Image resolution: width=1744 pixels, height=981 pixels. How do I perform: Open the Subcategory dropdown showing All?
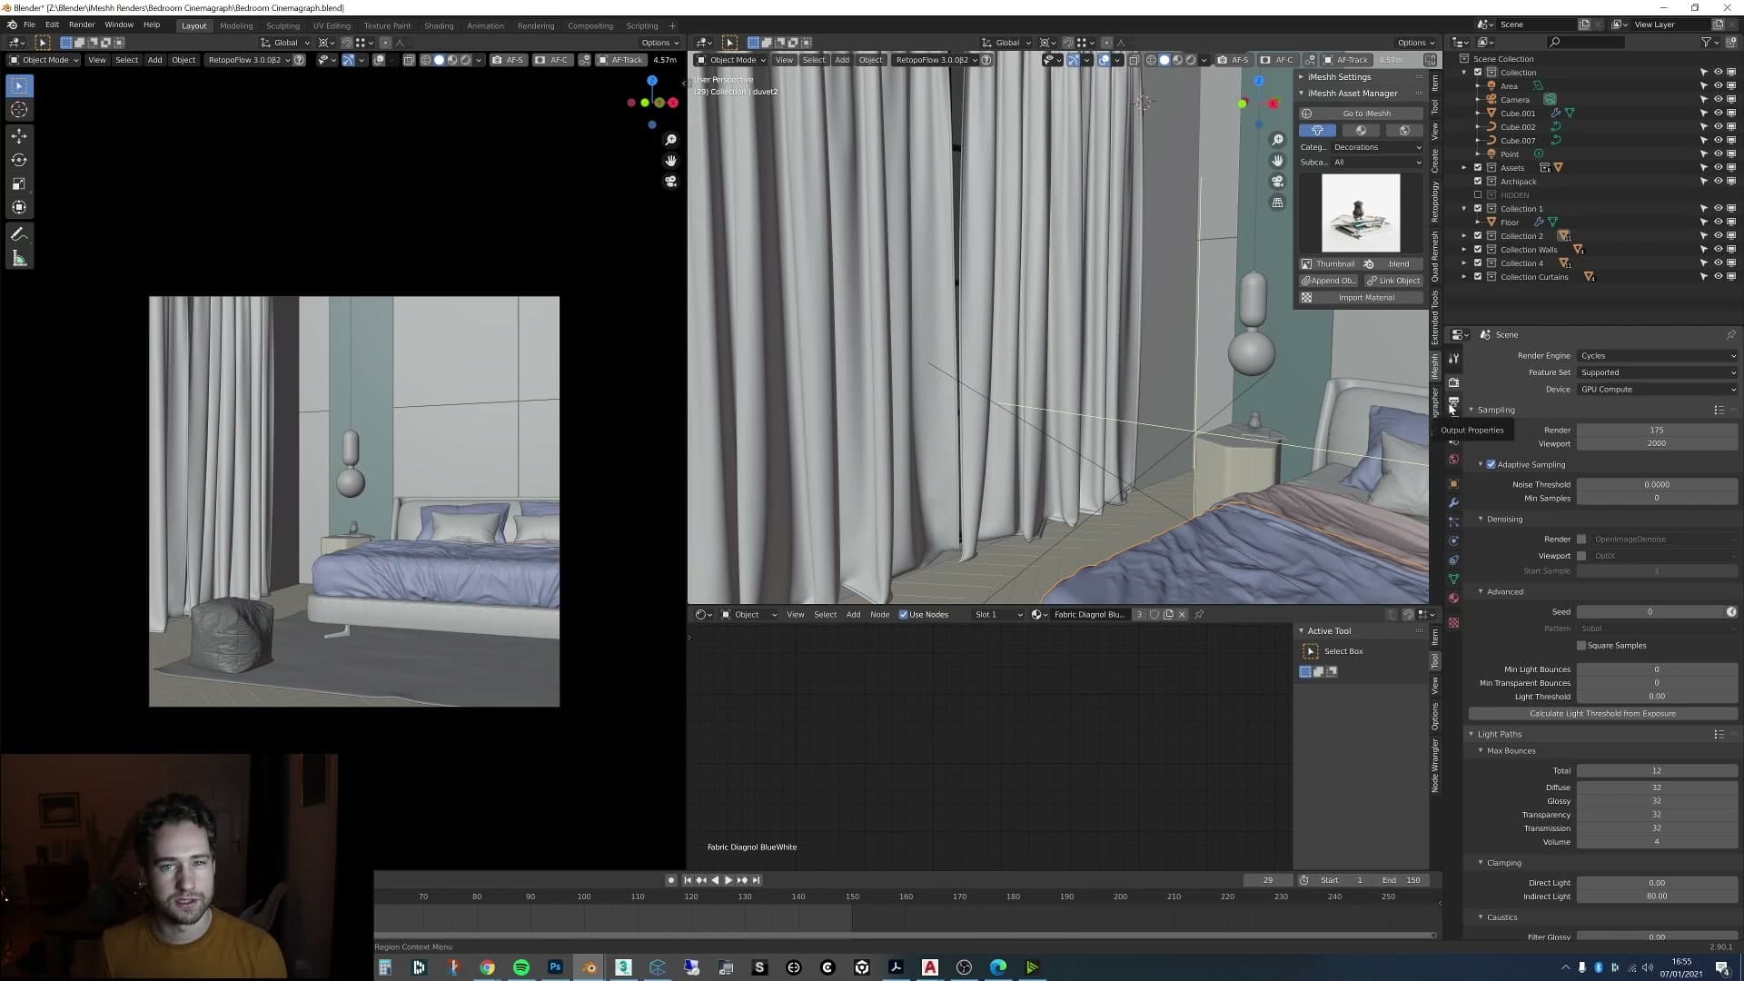coord(1377,163)
